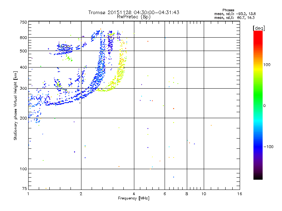Select the 'RwPretec (8p)' subtitle text
This screenshot has height=211, width=282.
(134, 17)
